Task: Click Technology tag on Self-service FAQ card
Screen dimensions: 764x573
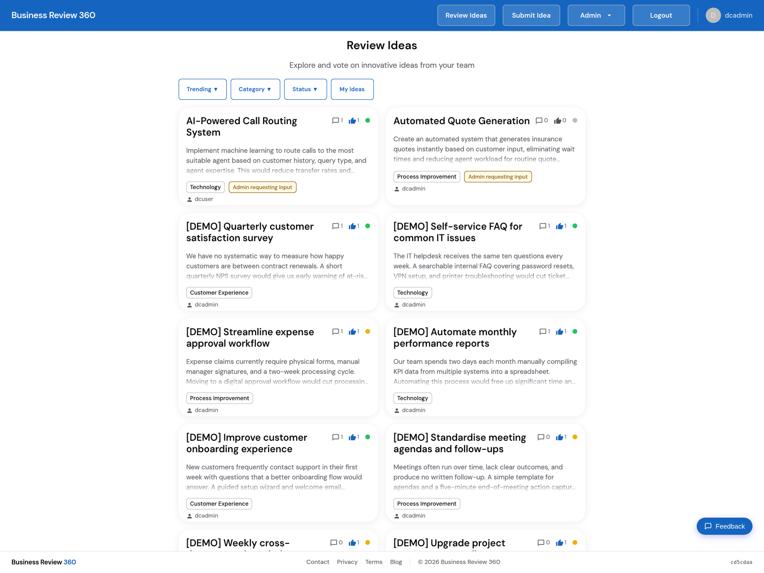Action: 413,293
